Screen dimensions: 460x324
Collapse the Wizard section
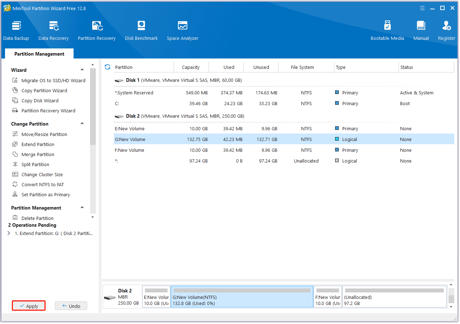[x=82, y=70]
